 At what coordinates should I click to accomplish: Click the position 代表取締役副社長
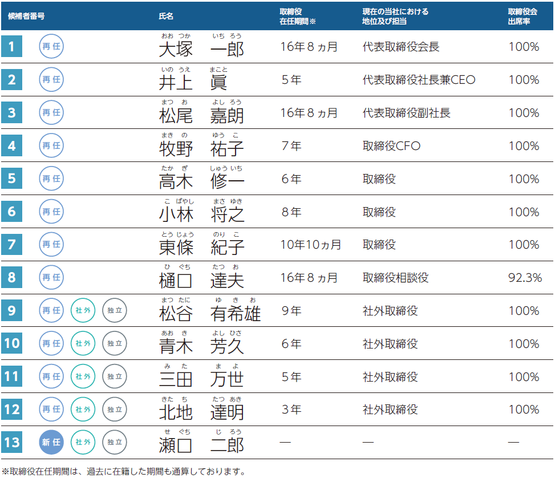[x=406, y=113]
